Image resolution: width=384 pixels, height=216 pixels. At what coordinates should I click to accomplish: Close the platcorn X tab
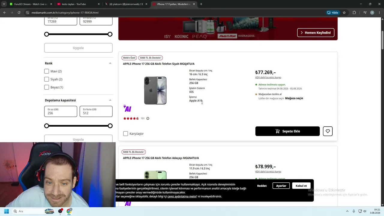pos(146,4)
